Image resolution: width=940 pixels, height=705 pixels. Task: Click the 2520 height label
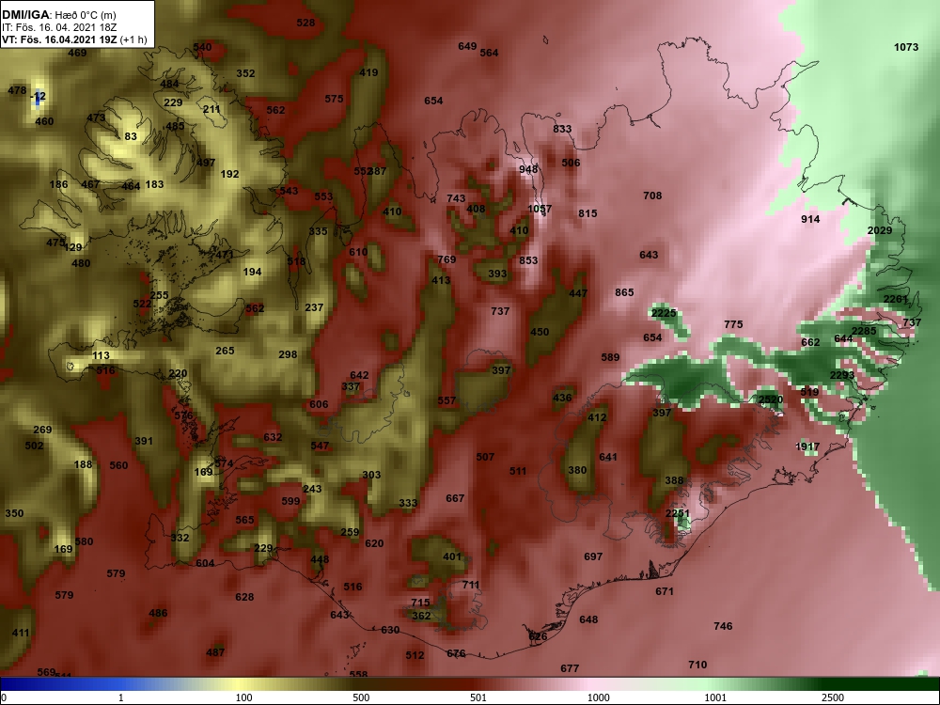(771, 399)
